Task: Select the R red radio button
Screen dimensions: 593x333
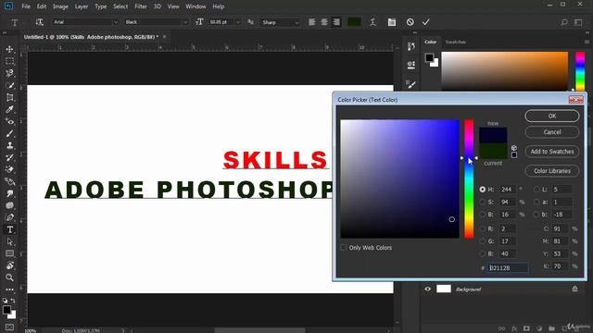Action: pos(483,228)
